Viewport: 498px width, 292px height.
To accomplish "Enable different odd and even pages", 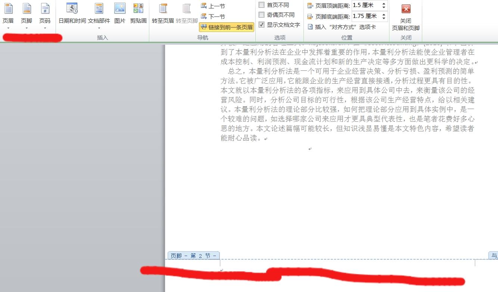I will click(x=262, y=15).
